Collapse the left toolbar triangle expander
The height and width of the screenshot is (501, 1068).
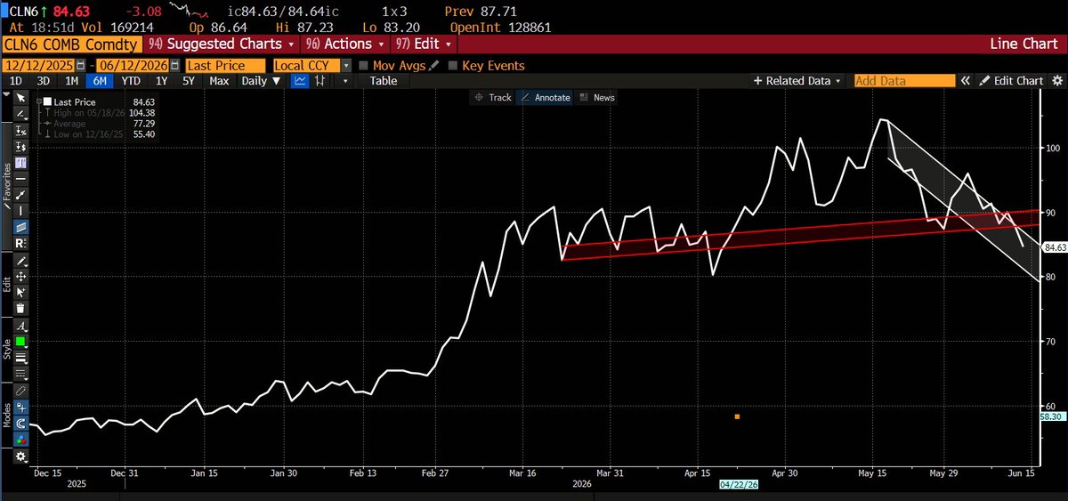point(6,93)
